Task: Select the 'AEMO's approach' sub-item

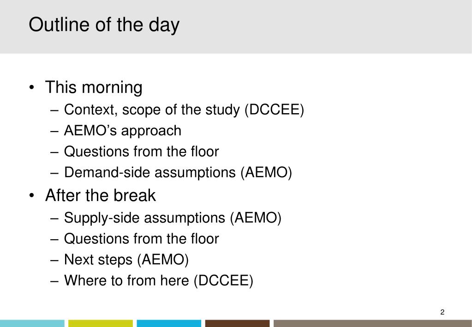Action: (123, 131)
